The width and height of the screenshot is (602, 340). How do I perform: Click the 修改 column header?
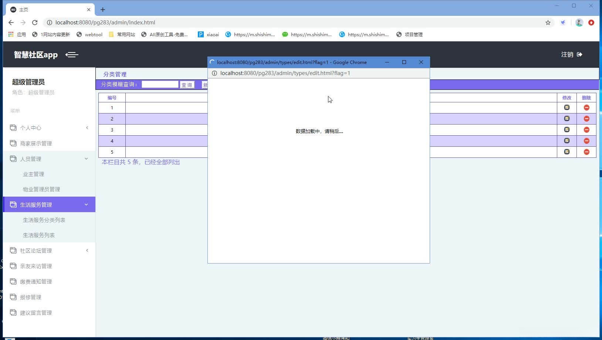coord(567,98)
